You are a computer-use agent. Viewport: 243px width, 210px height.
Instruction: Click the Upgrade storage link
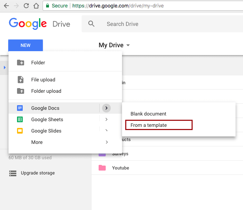[38, 173]
